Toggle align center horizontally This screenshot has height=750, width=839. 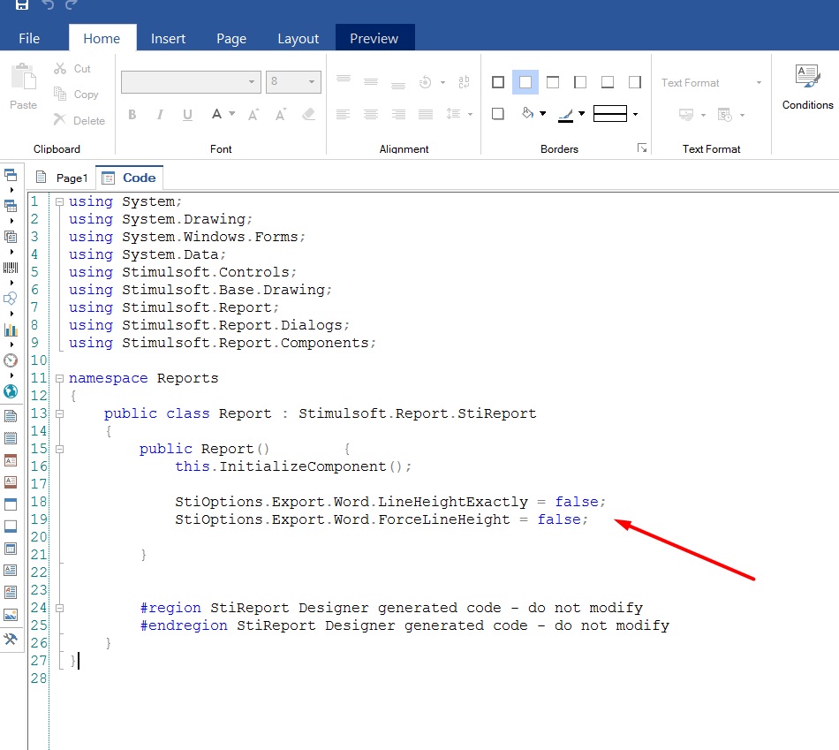click(x=371, y=114)
